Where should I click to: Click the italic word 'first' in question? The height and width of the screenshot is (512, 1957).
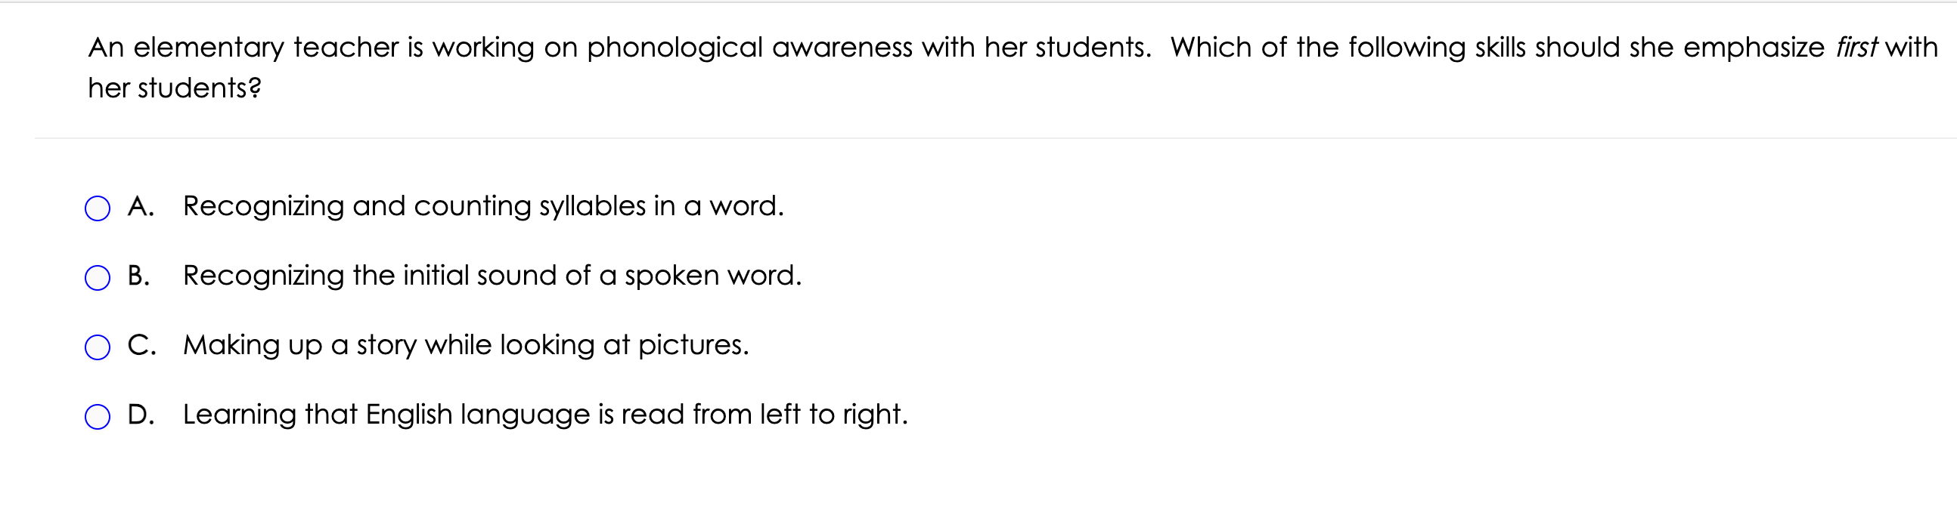[x=1856, y=47]
